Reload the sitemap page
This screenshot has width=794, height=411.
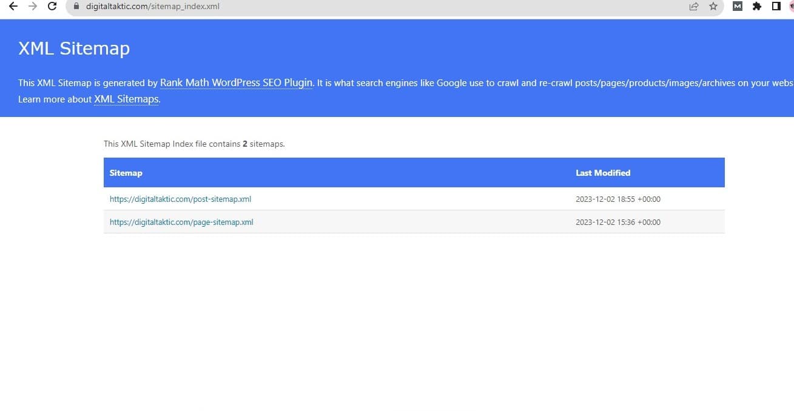tap(52, 7)
